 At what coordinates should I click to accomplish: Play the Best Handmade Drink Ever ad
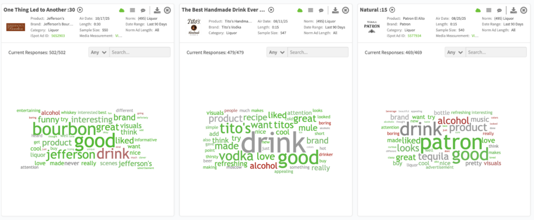pos(271,10)
